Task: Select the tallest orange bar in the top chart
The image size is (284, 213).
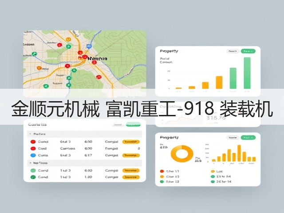Action: (x=219, y=83)
